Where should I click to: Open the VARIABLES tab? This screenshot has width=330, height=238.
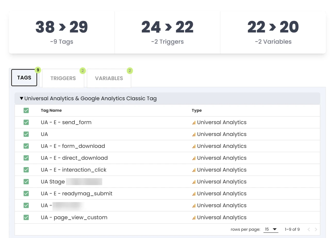(x=109, y=78)
